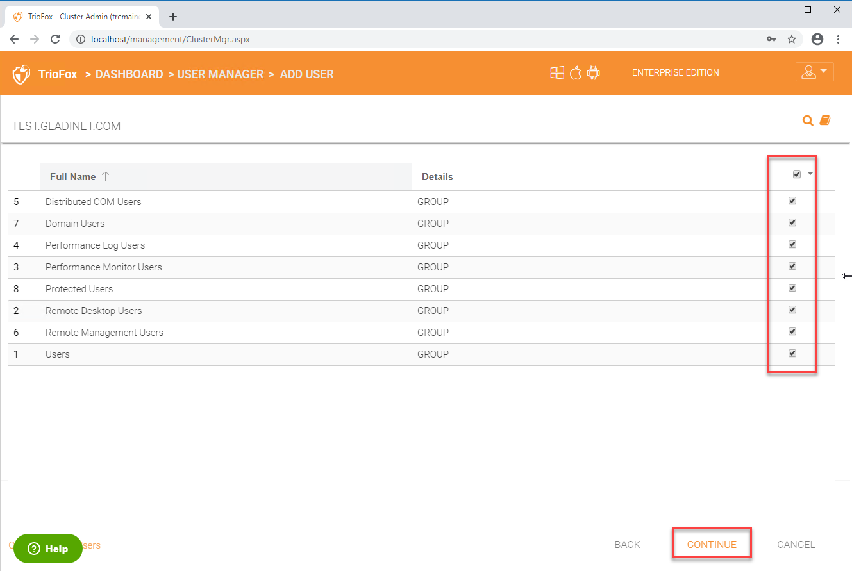Screen dimensions: 852x571
Task: Go back with browser back arrow
Action: click(14, 39)
